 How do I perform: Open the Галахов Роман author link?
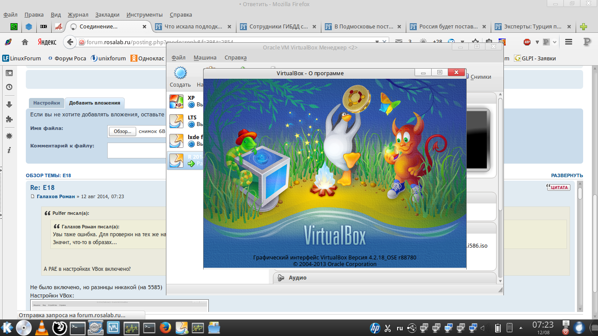click(56, 196)
